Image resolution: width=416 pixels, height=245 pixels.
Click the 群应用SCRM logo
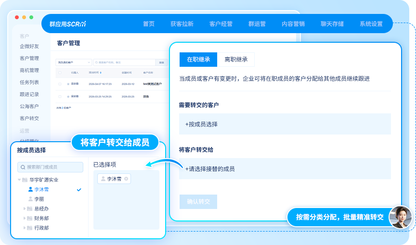click(x=68, y=24)
